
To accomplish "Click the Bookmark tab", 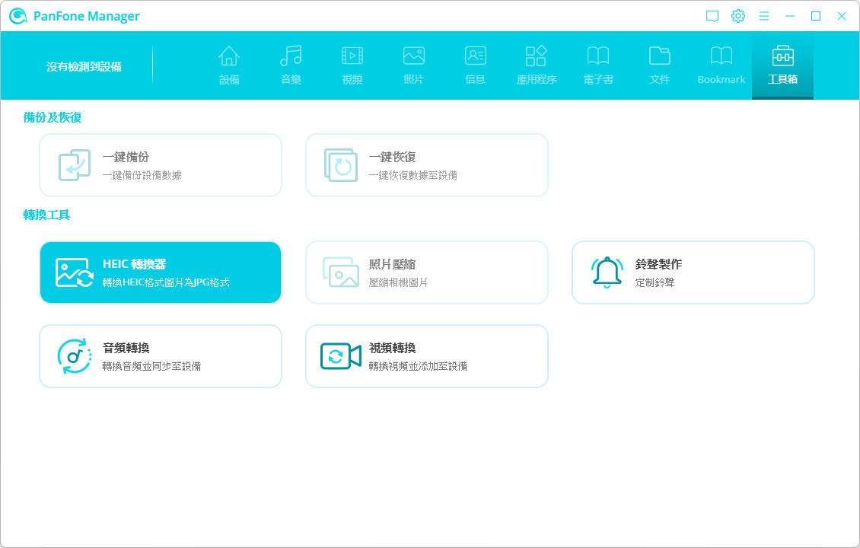I will click(721, 65).
